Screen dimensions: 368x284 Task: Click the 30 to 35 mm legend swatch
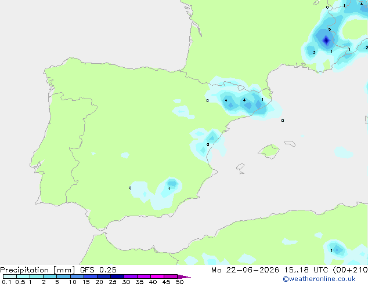pos(130,276)
